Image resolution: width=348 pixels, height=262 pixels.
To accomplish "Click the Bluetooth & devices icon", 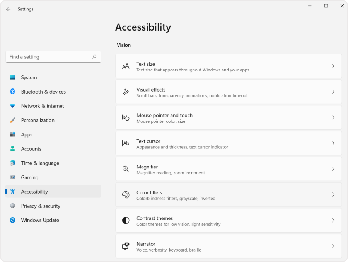I will coord(12,92).
